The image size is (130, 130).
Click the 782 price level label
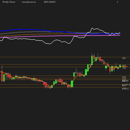(x=124, y=68)
